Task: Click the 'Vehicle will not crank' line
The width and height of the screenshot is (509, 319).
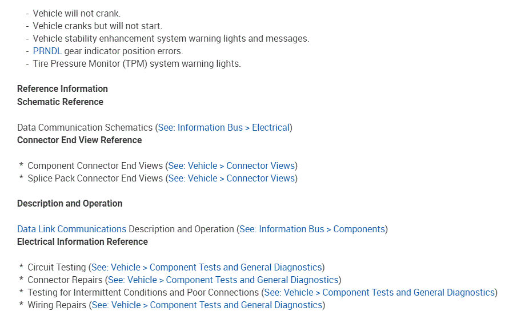Action: tap(77, 13)
